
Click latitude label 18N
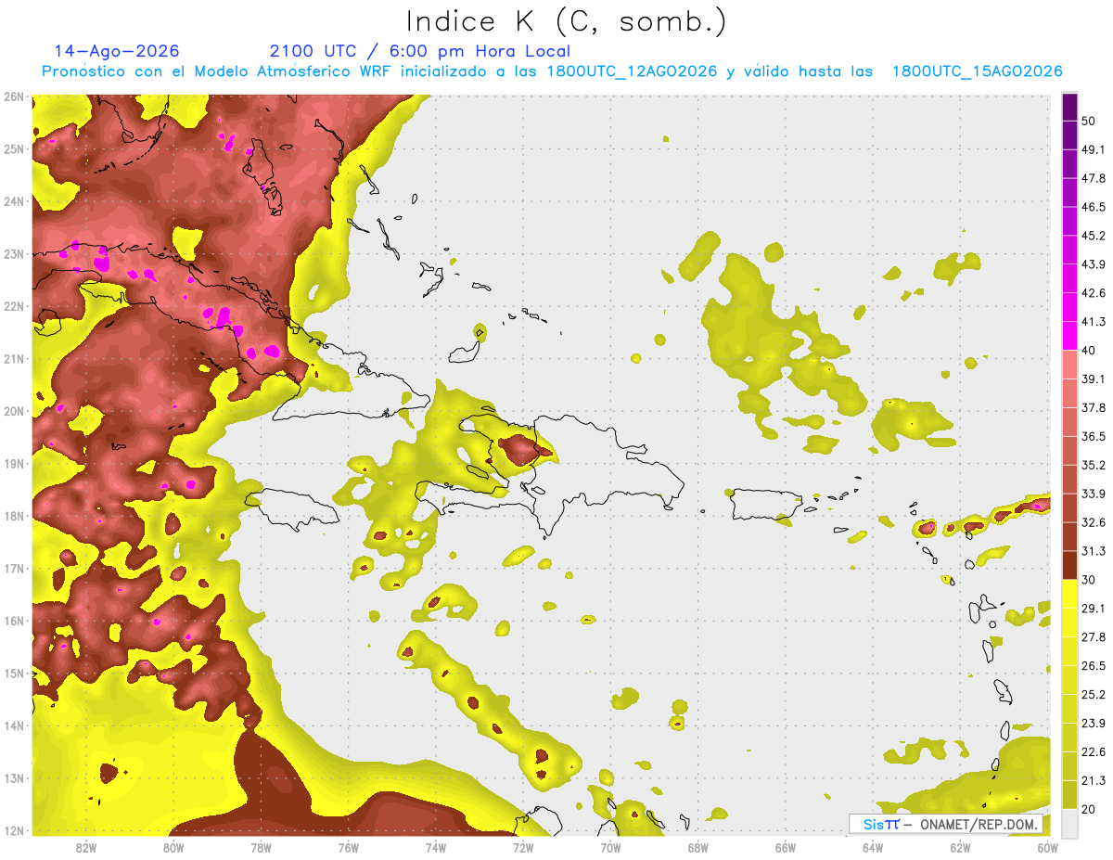pos(13,516)
